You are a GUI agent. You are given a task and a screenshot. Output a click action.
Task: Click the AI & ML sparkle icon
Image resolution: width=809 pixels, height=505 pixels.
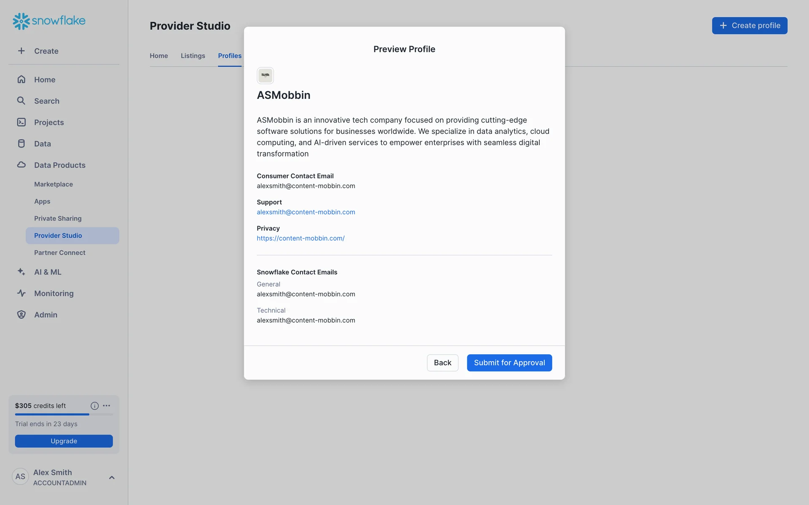21,272
